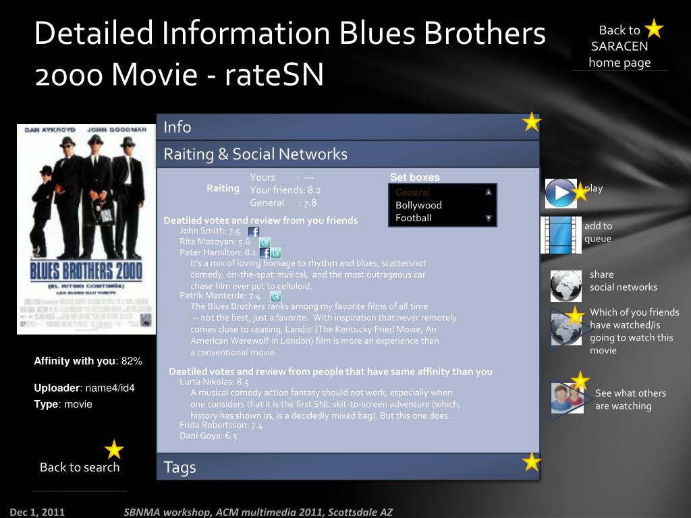691x518 pixels.
Task: Select Football in Set boxes list
Action: click(414, 218)
